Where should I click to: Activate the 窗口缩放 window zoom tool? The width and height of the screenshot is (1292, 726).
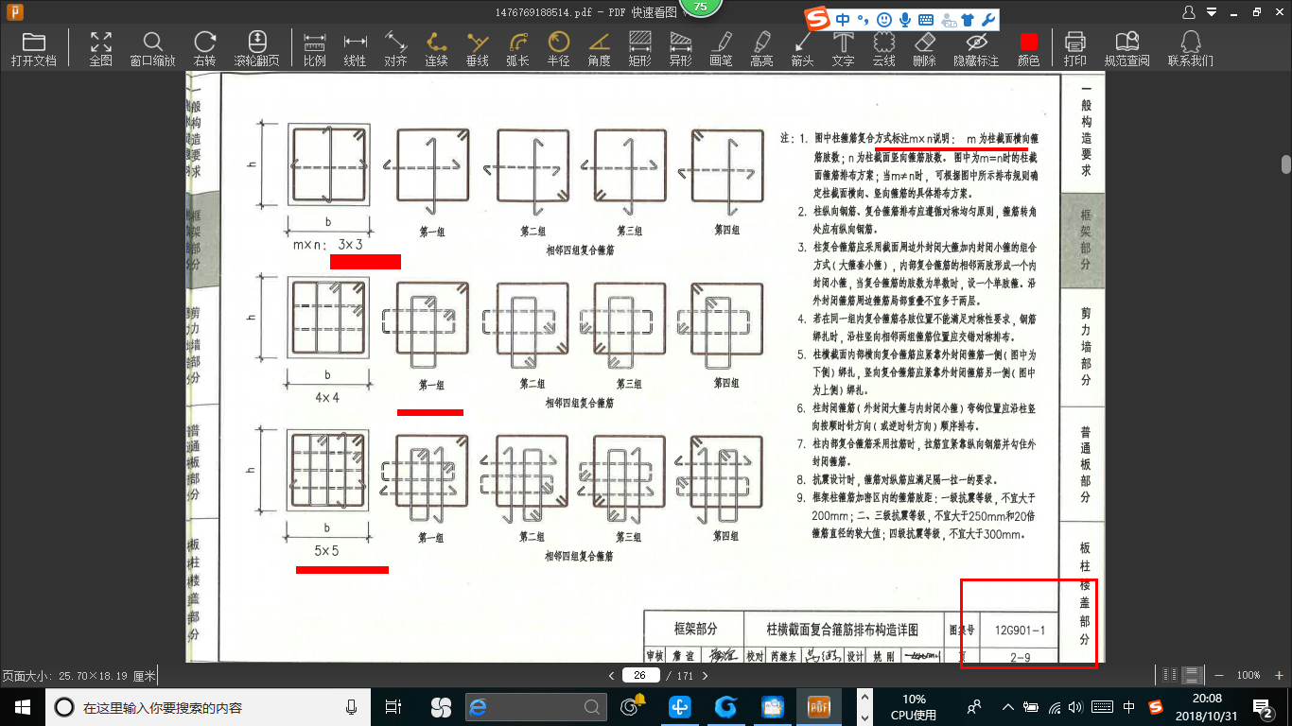(x=152, y=48)
